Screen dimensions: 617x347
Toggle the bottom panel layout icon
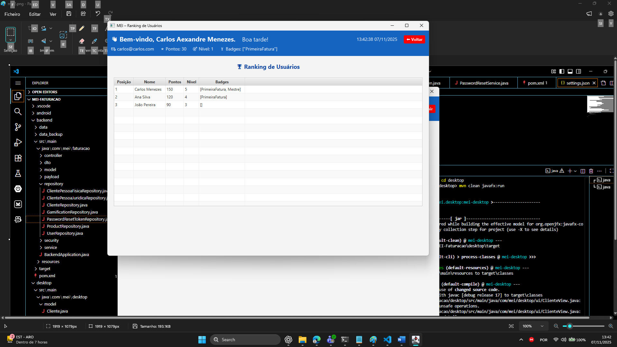coord(570,71)
